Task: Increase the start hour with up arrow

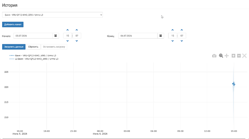Action: coord(67,30)
